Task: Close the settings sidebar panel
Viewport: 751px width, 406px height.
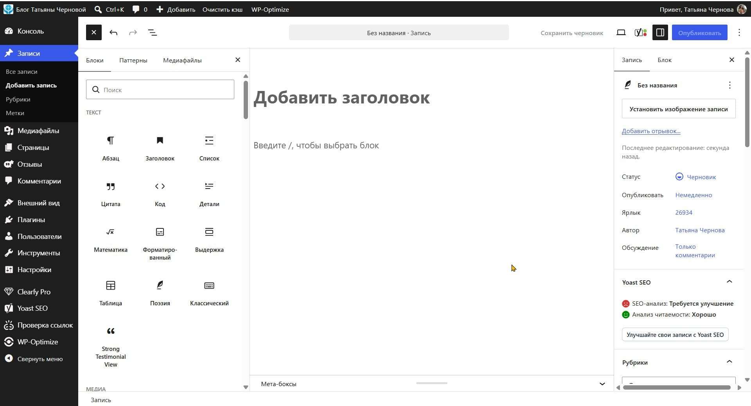Action: coord(732,60)
